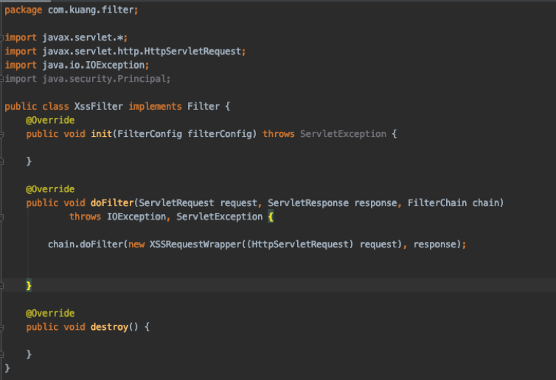Viewport: 556px width, 380px height.
Task: Click the @Override annotation above doFilter
Action: pyautogui.click(x=50, y=189)
